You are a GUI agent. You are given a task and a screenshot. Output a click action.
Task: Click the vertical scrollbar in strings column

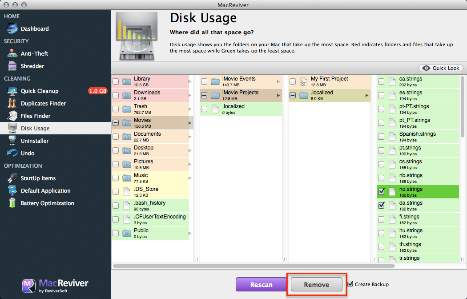[462, 107]
